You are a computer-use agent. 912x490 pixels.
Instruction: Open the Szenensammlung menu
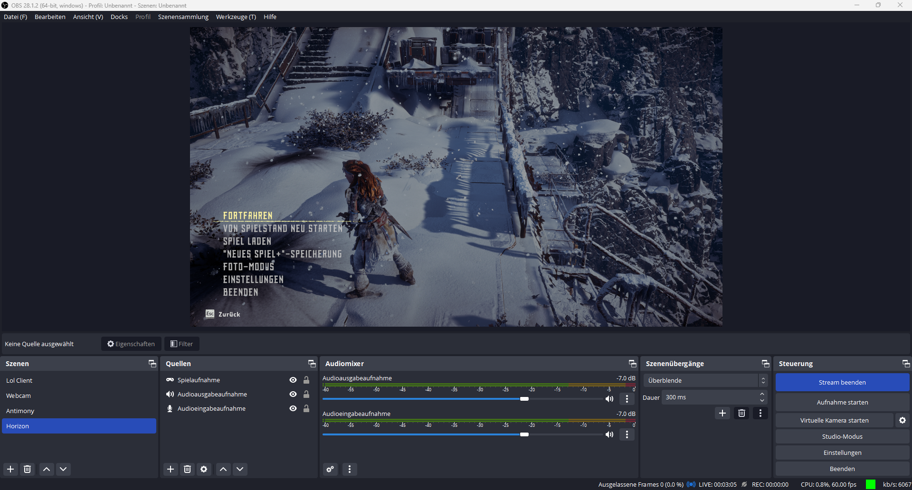tap(183, 17)
